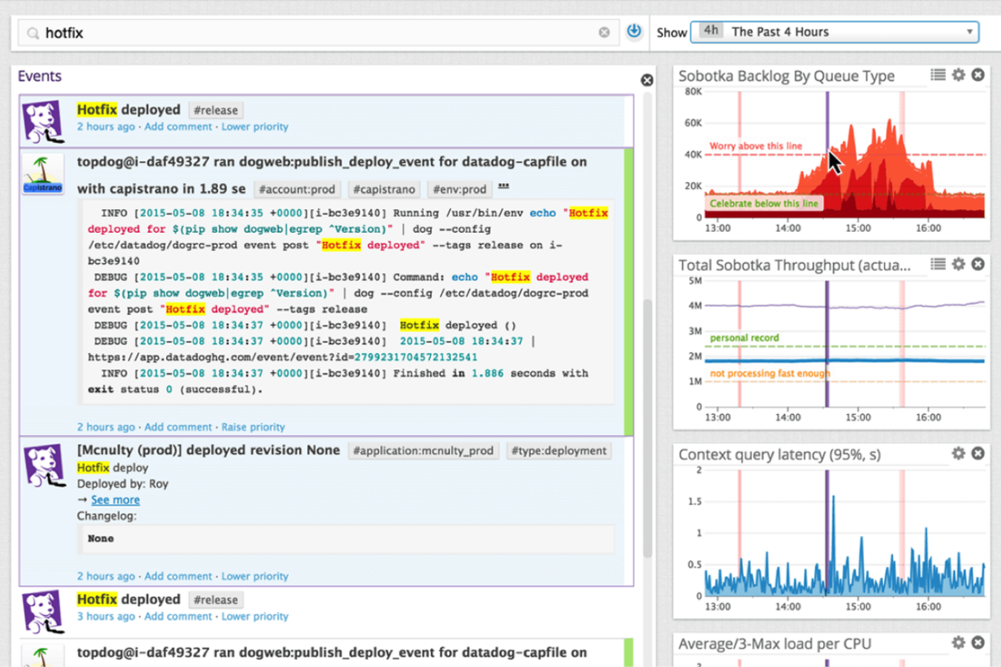The height and width of the screenshot is (667, 1001).
Task: Open Context query latency gear settings
Action: click(x=959, y=454)
